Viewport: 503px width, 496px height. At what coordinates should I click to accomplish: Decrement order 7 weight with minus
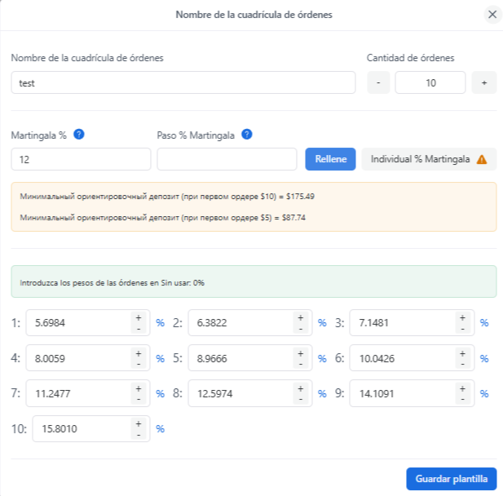pyautogui.click(x=139, y=400)
